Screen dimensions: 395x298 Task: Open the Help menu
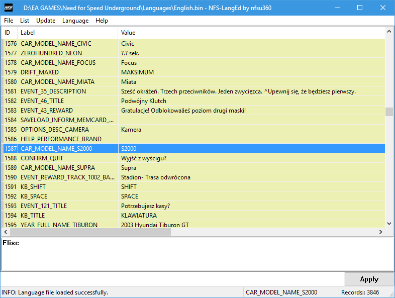[x=102, y=21]
